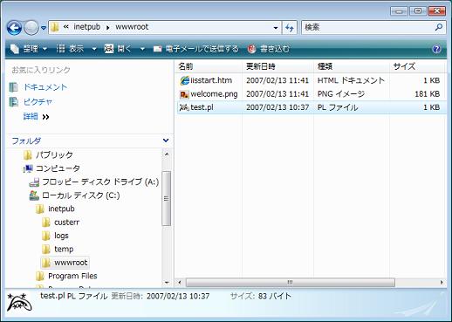Screen dimensions: 452x322
Task: Click the wwwroot breadcrumb segment
Action: point(132,27)
